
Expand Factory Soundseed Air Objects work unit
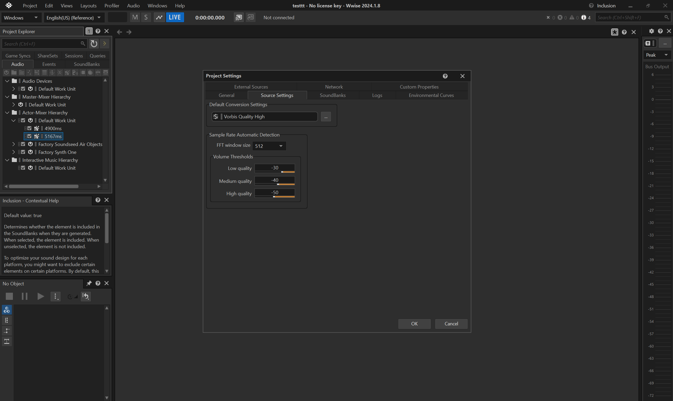pos(13,144)
